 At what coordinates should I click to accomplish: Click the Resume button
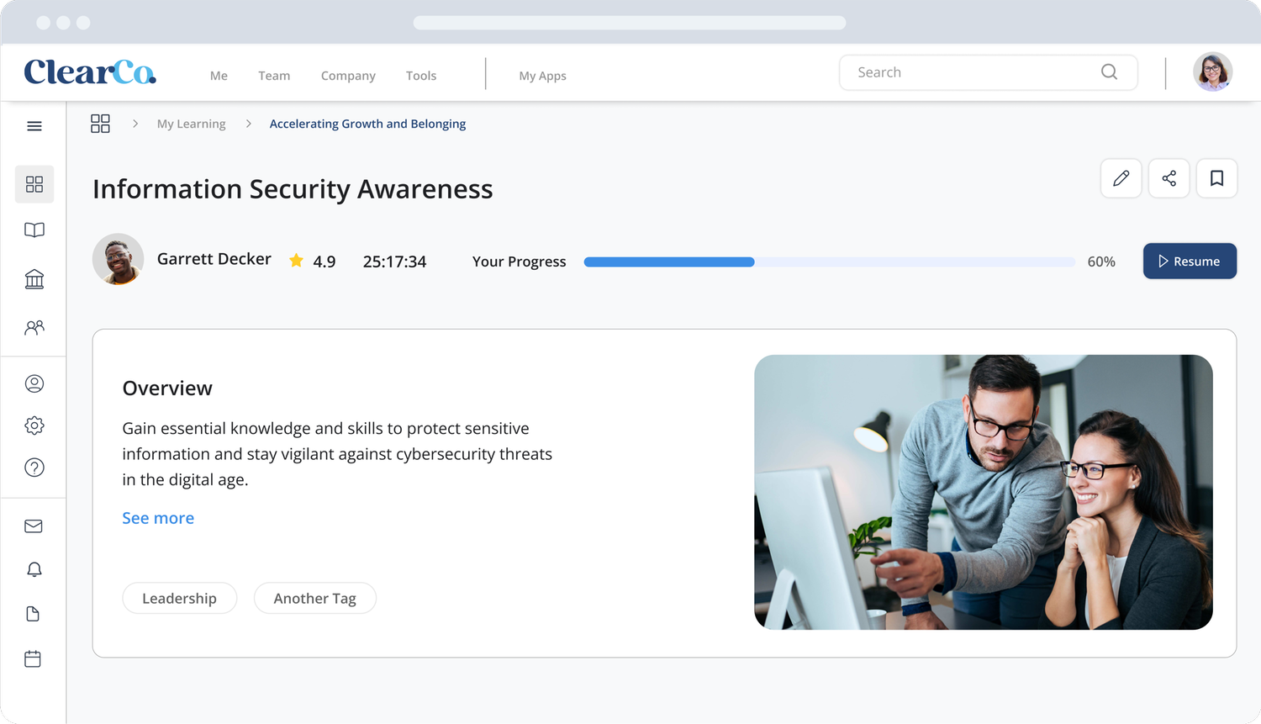[x=1190, y=261]
